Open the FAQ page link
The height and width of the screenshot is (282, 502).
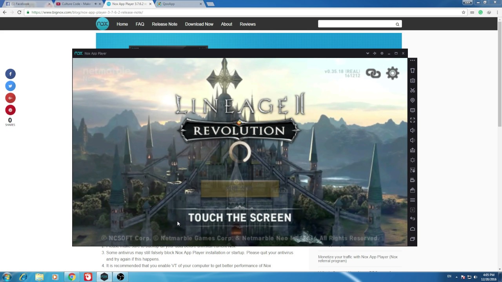pyautogui.click(x=140, y=24)
